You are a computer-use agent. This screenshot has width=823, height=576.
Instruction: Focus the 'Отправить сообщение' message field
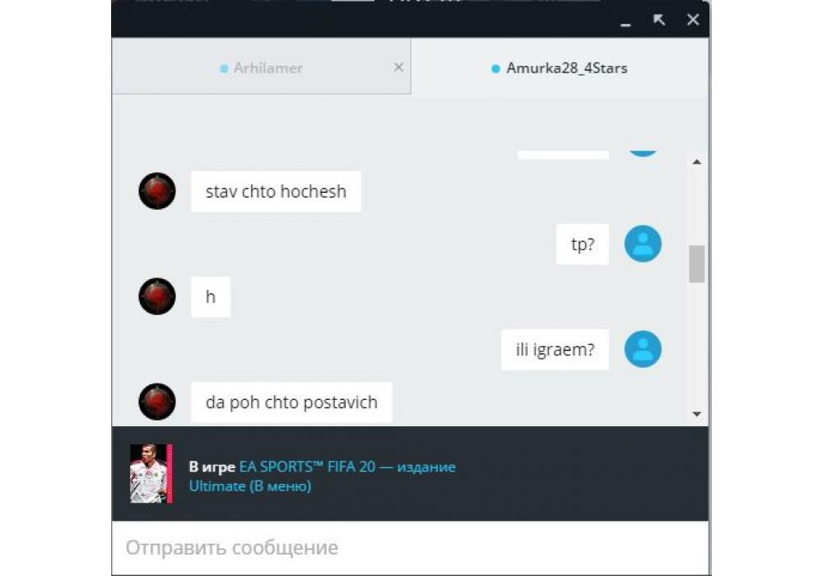coord(410,548)
